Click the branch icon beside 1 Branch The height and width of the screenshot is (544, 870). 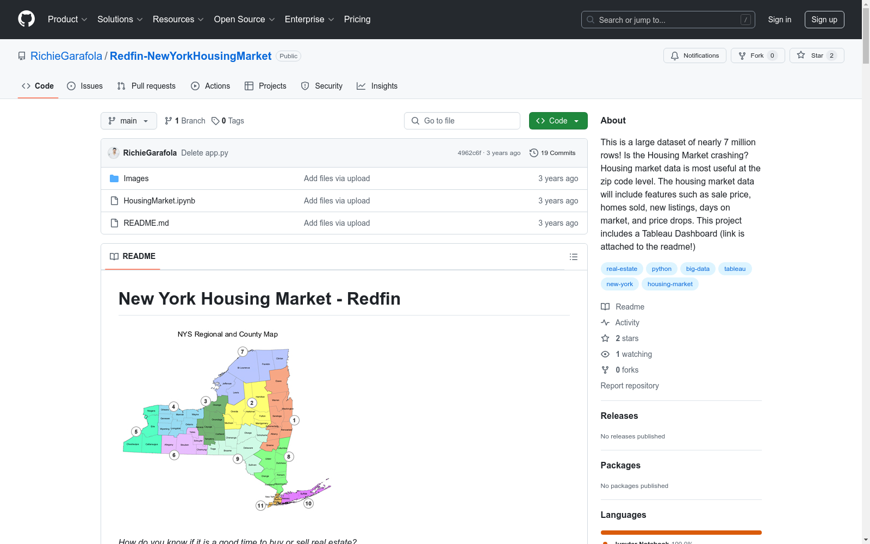(169, 121)
